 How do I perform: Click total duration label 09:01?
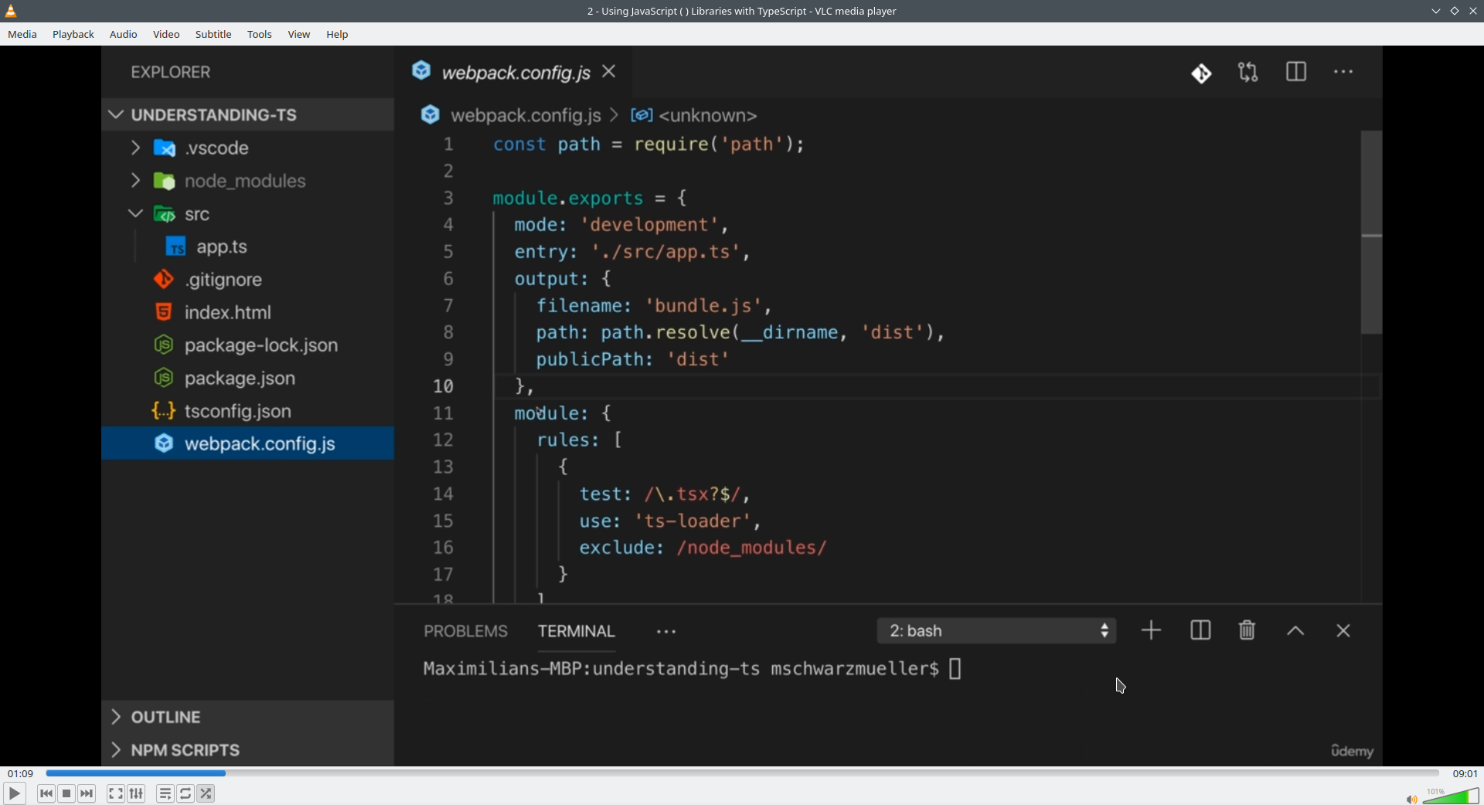(1465, 773)
